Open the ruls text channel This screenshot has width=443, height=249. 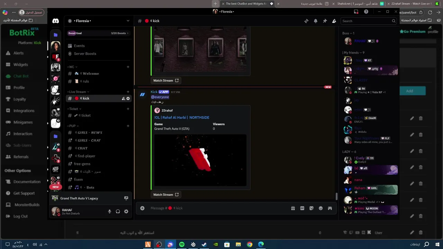point(99,82)
